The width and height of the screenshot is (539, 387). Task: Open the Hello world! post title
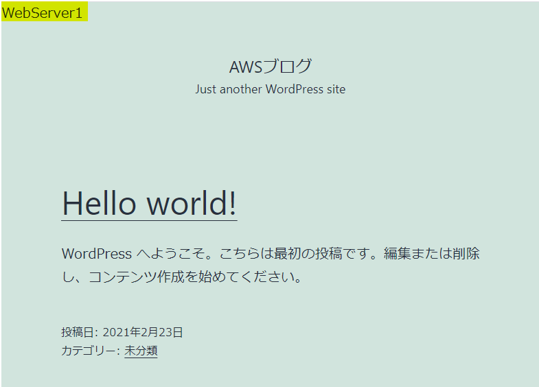149,204
